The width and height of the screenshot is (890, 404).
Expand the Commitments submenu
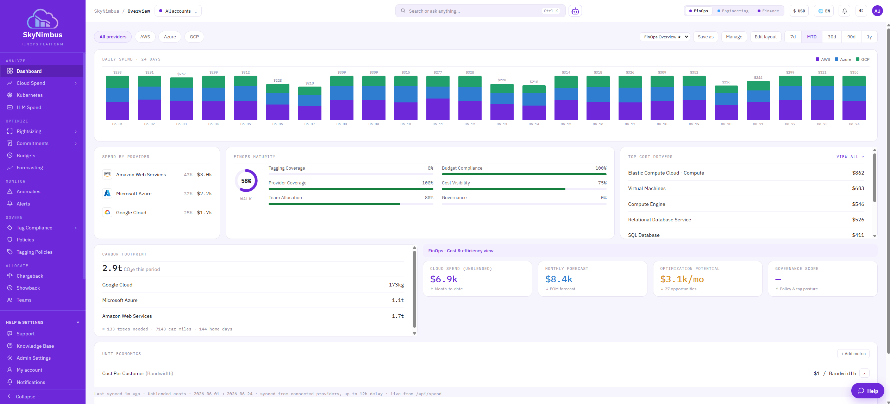(x=76, y=143)
